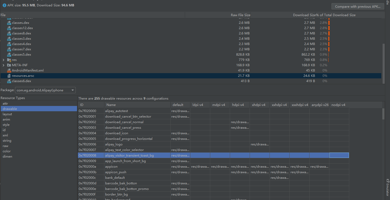Open the Package dropdown

click(x=45, y=90)
